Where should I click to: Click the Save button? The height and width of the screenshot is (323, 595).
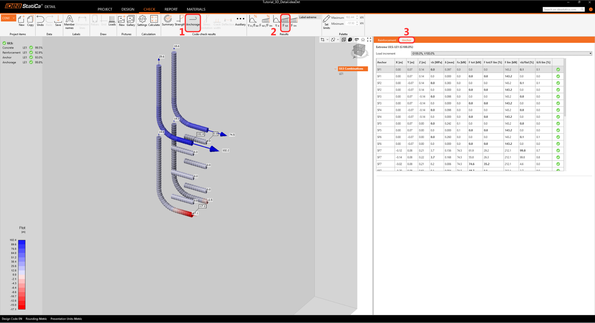point(58,21)
